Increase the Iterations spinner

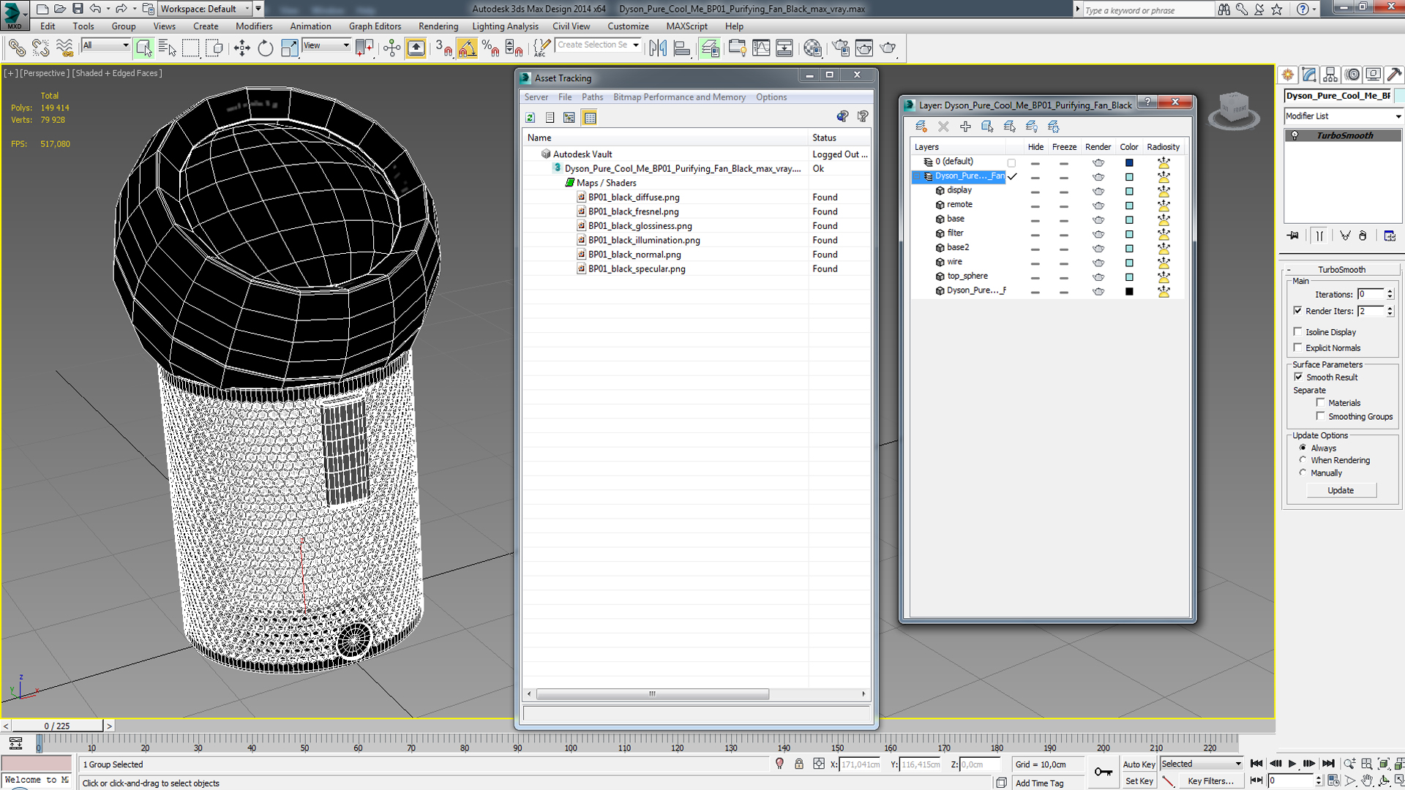(1390, 291)
